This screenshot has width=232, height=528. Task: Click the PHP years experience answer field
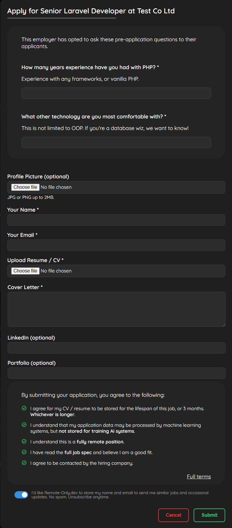[116, 93]
